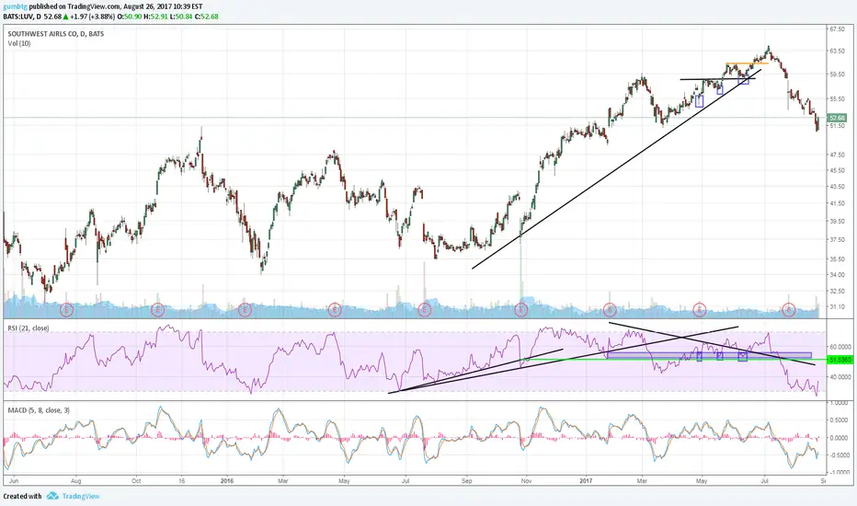Click the 1.0000 MACD axis label
The width and height of the screenshot is (857, 506).
840,403
